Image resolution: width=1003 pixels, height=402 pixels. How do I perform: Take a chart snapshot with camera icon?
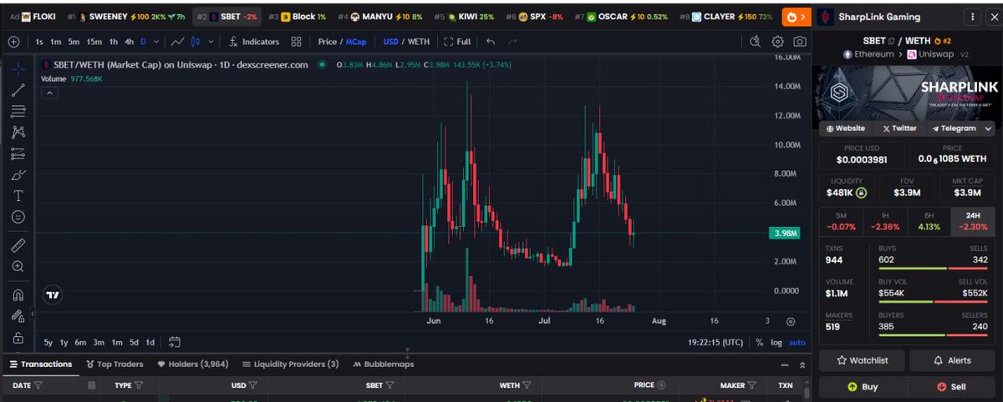pos(800,42)
